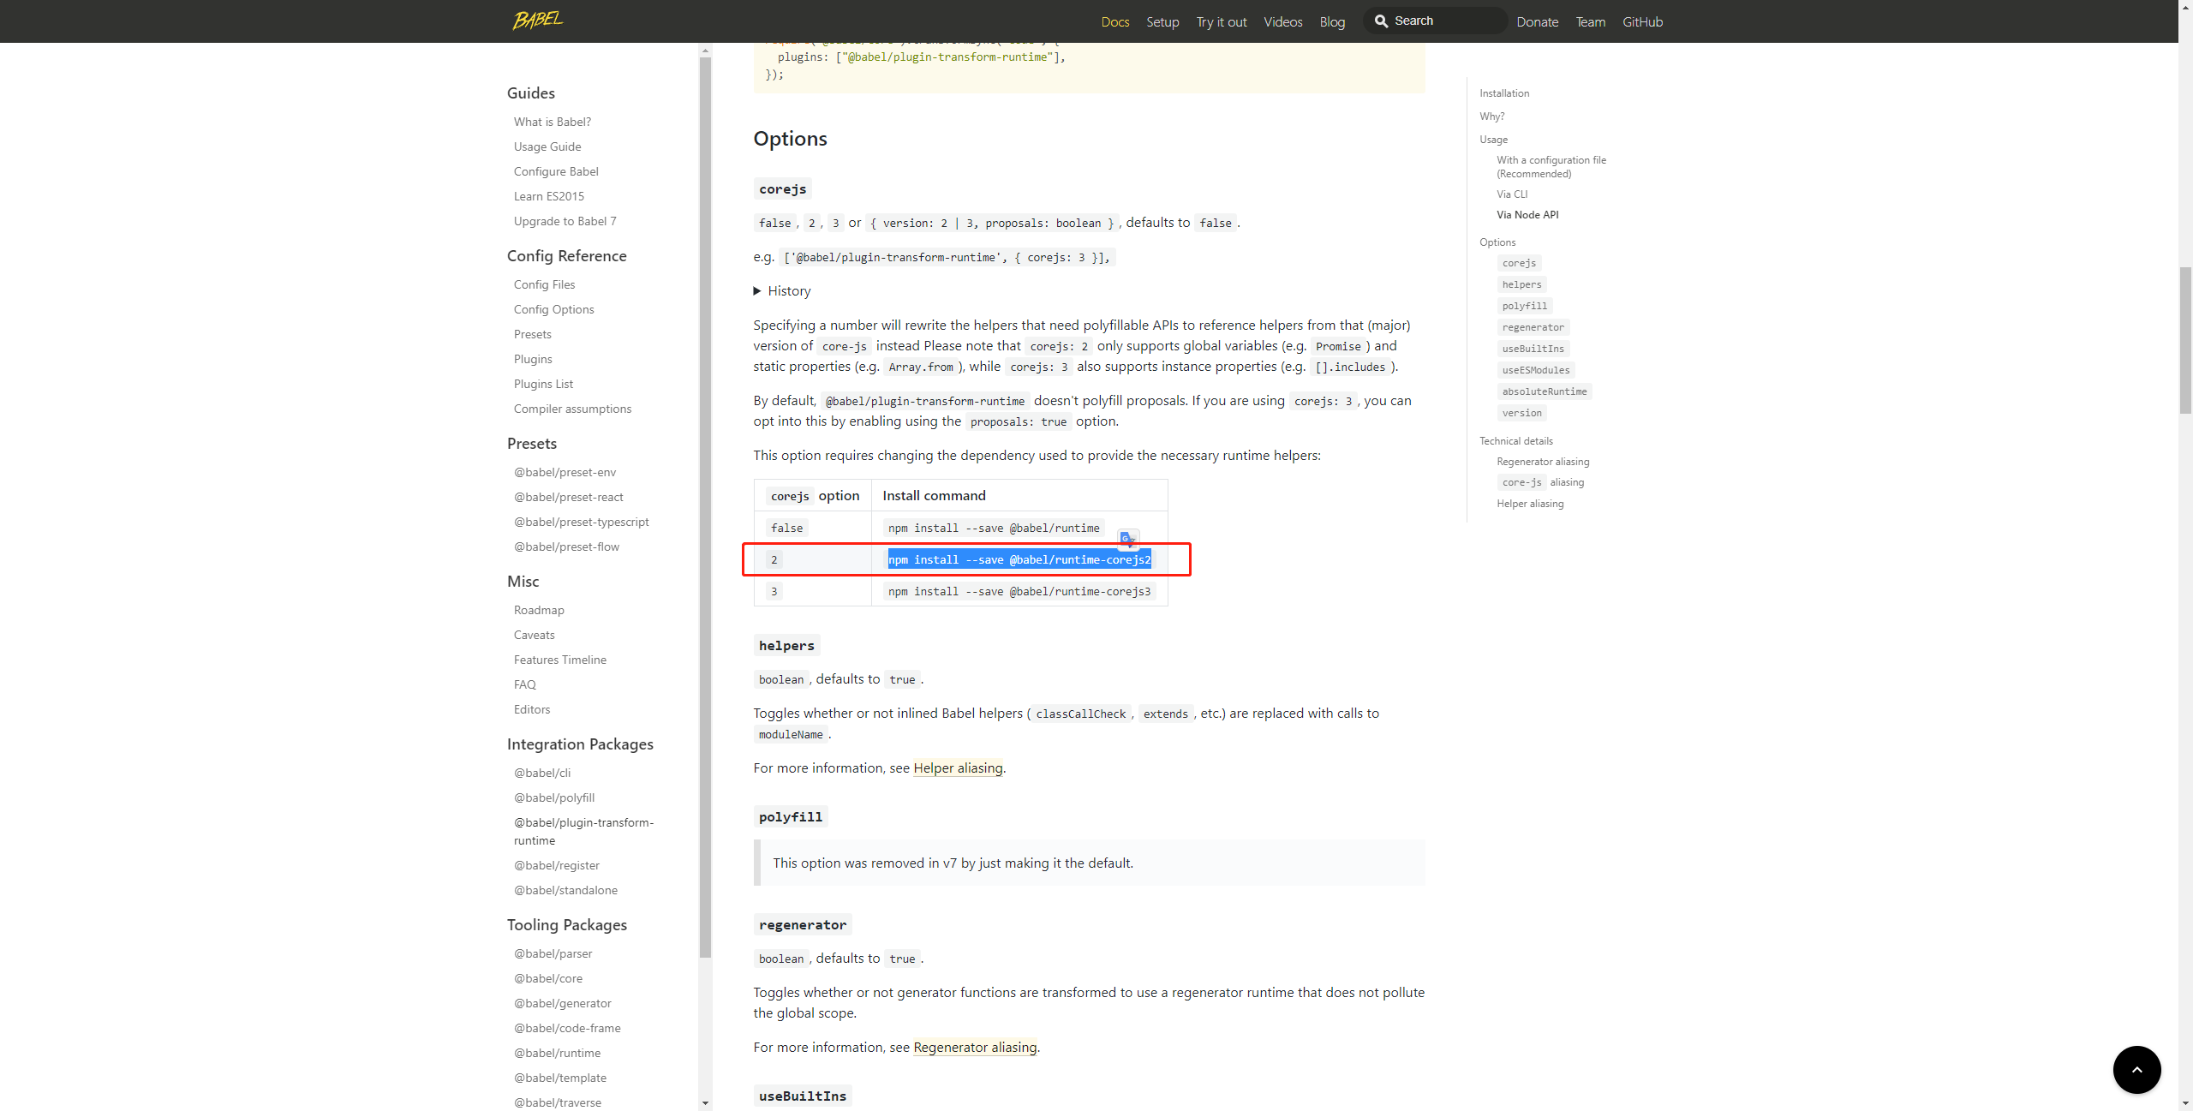This screenshot has width=2193, height=1111.
Task: Jump to useESModules in table of contents
Action: click(x=1536, y=370)
